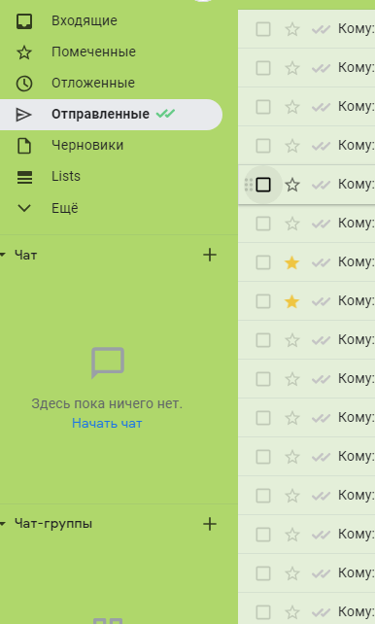Viewport: 375px width, 624px height.
Task: Click the double-check on the upper starred message
Action: [321, 262]
